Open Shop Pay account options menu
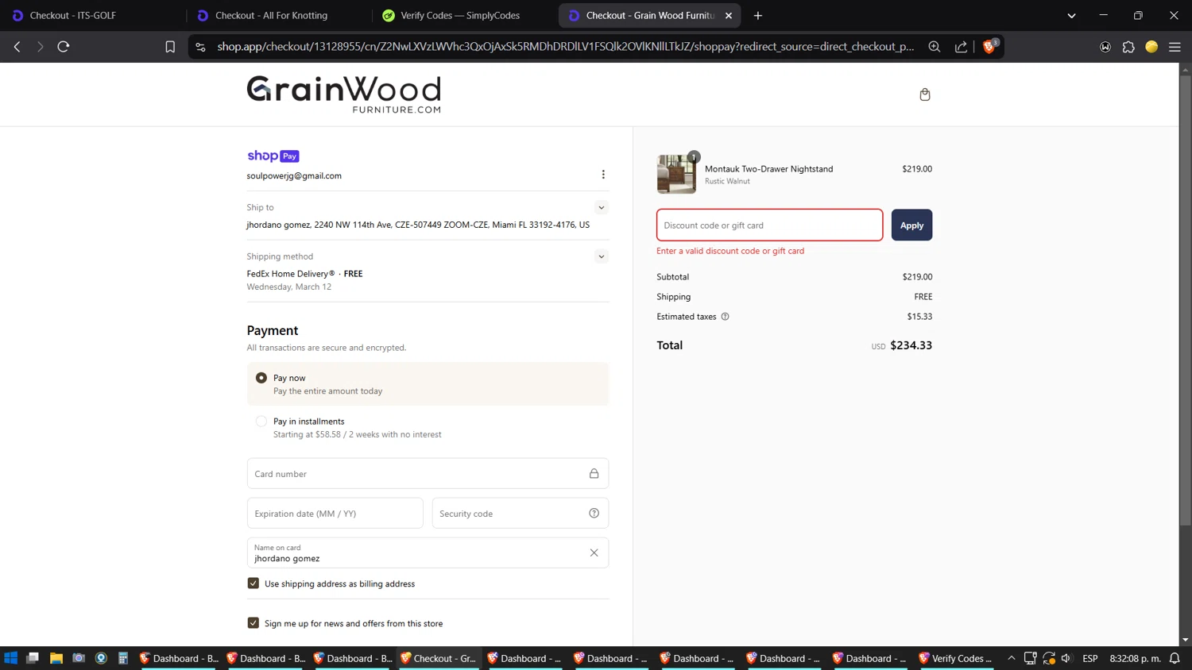The height and width of the screenshot is (670, 1192). tap(603, 175)
